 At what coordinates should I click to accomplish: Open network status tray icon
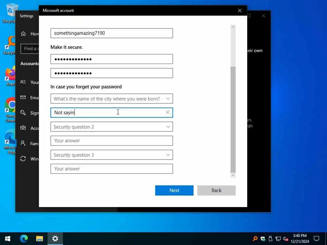(x=278, y=239)
